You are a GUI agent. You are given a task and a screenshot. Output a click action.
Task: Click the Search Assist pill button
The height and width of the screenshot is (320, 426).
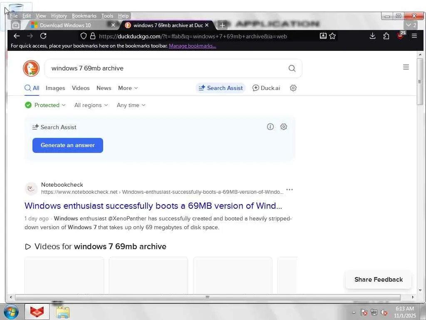(x=220, y=88)
